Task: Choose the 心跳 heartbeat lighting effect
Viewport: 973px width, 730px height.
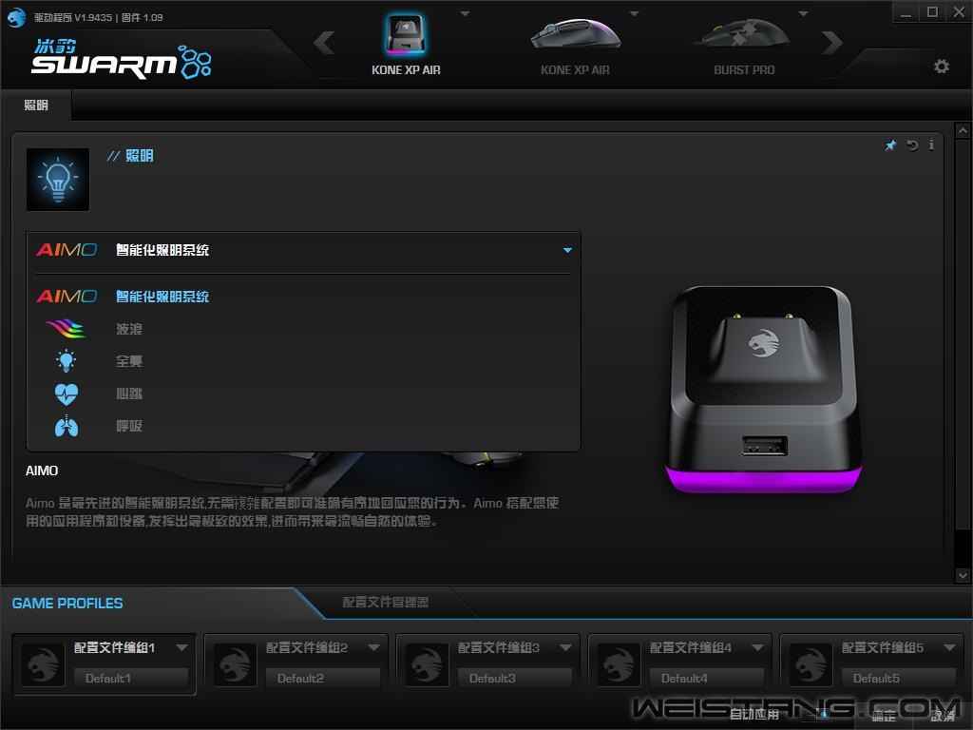Action: (x=303, y=394)
